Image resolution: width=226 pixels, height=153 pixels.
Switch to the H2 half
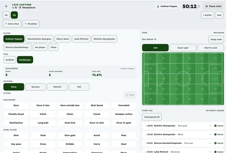(14, 15)
